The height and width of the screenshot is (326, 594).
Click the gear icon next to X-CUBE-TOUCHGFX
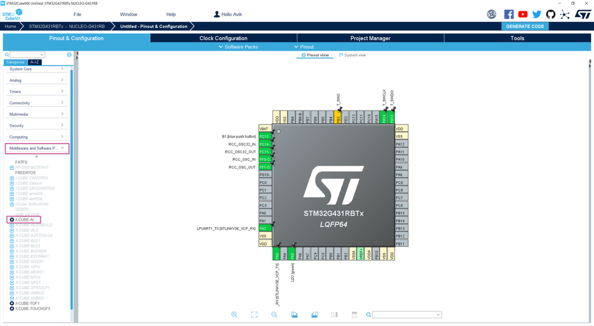click(x=12, y=309)
